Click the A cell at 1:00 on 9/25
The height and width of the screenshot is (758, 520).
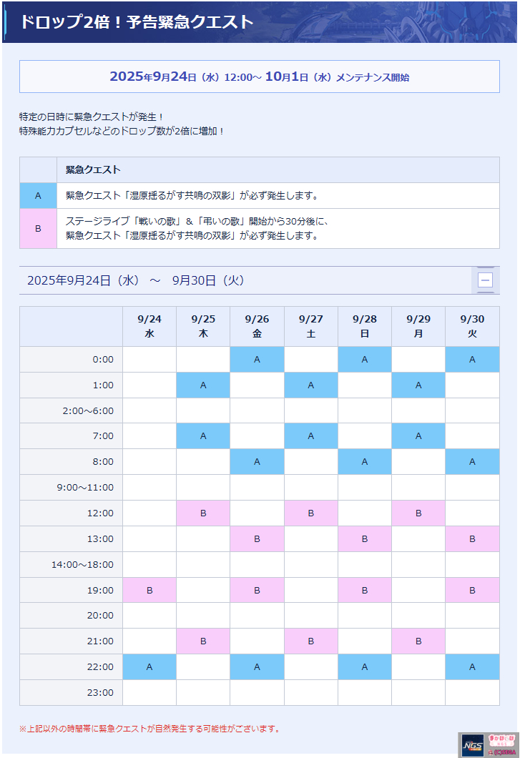[x=203, y=385]
